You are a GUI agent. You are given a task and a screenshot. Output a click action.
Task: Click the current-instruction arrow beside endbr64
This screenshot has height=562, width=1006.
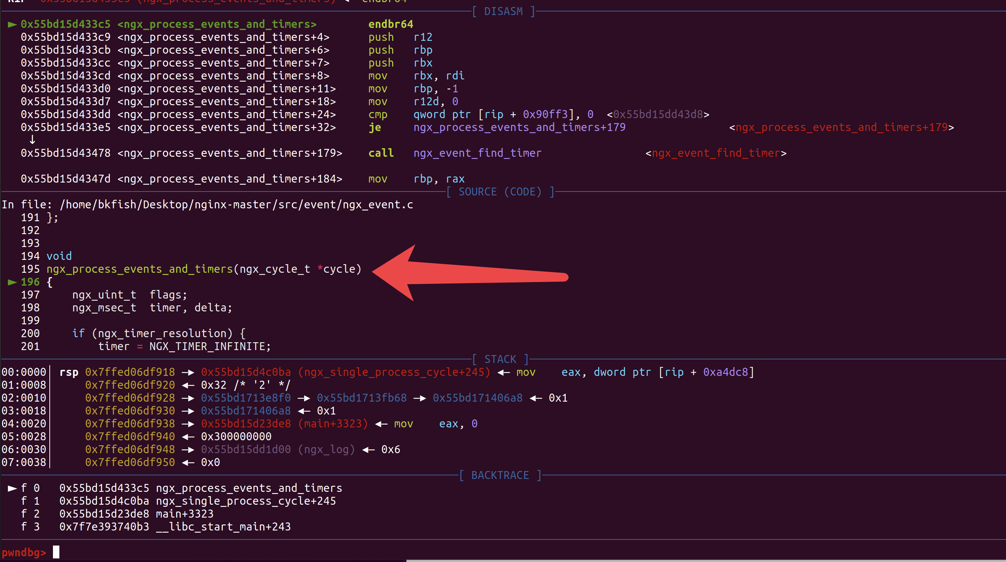[x=12, y=24]
